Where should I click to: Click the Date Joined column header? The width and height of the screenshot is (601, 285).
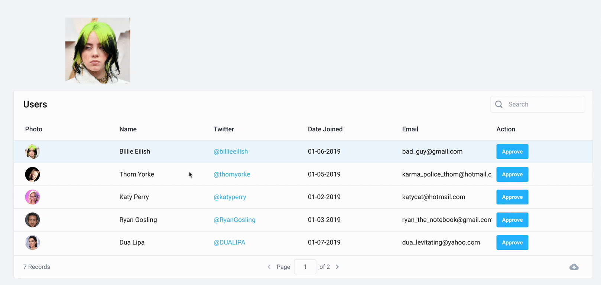[x=325, y=129]
